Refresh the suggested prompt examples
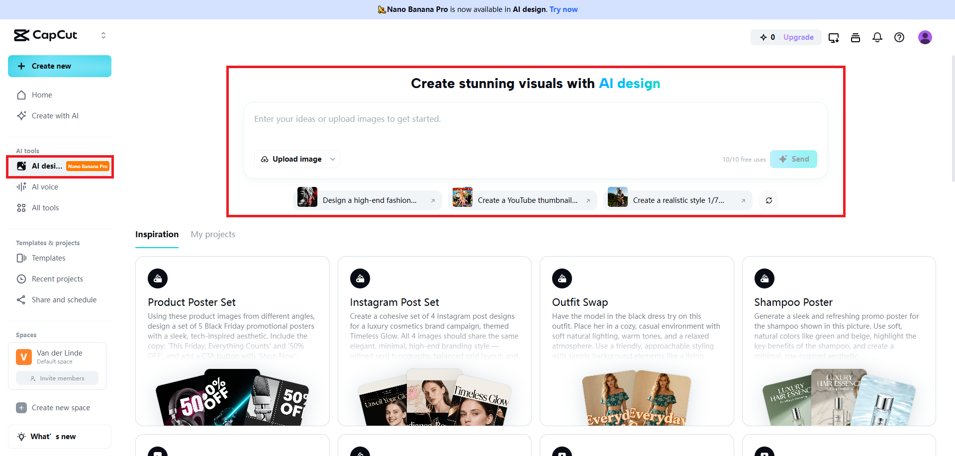The height and width of the screenshot is (456, 955). (x=768, y=200)
